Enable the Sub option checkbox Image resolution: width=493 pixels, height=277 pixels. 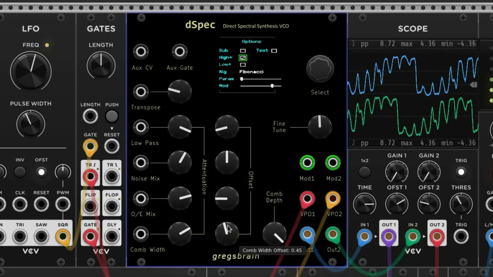pos(243,51)
